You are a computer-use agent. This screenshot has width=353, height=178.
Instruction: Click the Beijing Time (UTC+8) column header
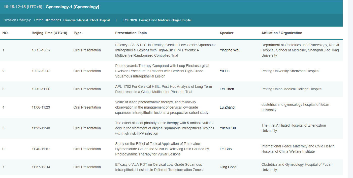[49, 33]
